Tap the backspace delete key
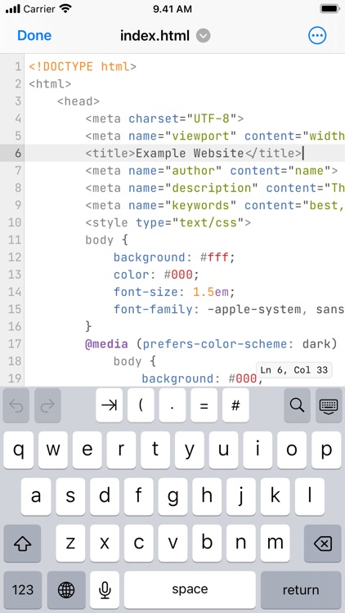Image resolution: width=345 pixels, height=613 pixels. pos(323,544)
